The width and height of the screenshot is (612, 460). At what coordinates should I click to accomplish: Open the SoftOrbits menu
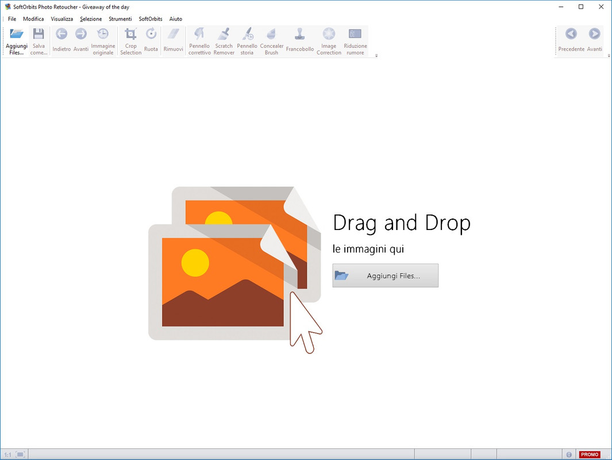coord(151,19)
